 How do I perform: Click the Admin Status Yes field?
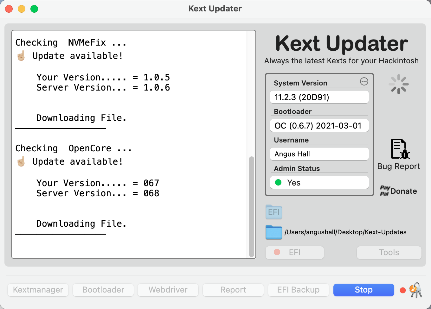coord(319,182)
